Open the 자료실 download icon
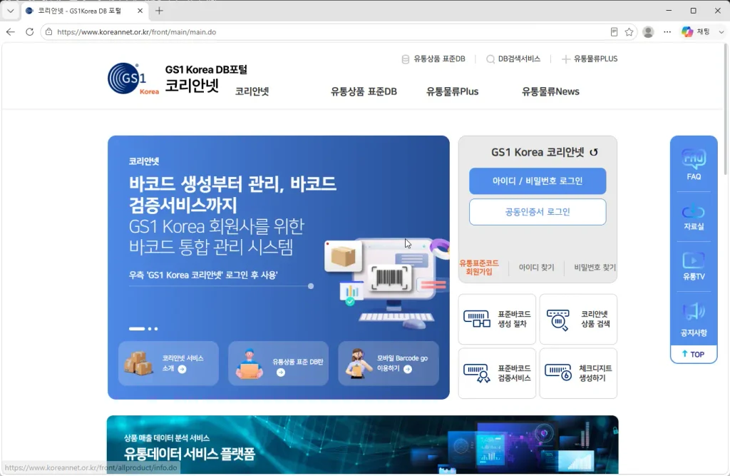Image resolution: width=730 pixels, height=476 pixels. point(693,217)
